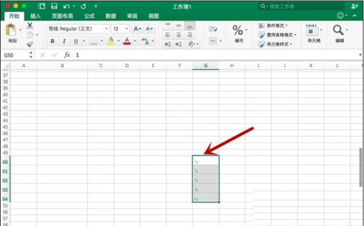Switch to the 开始 (Home) tab

pyautogui.click(x=14, y=16)
